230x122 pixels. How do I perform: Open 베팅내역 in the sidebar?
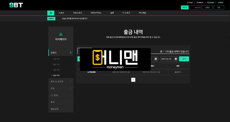click(x=61, y=109)
